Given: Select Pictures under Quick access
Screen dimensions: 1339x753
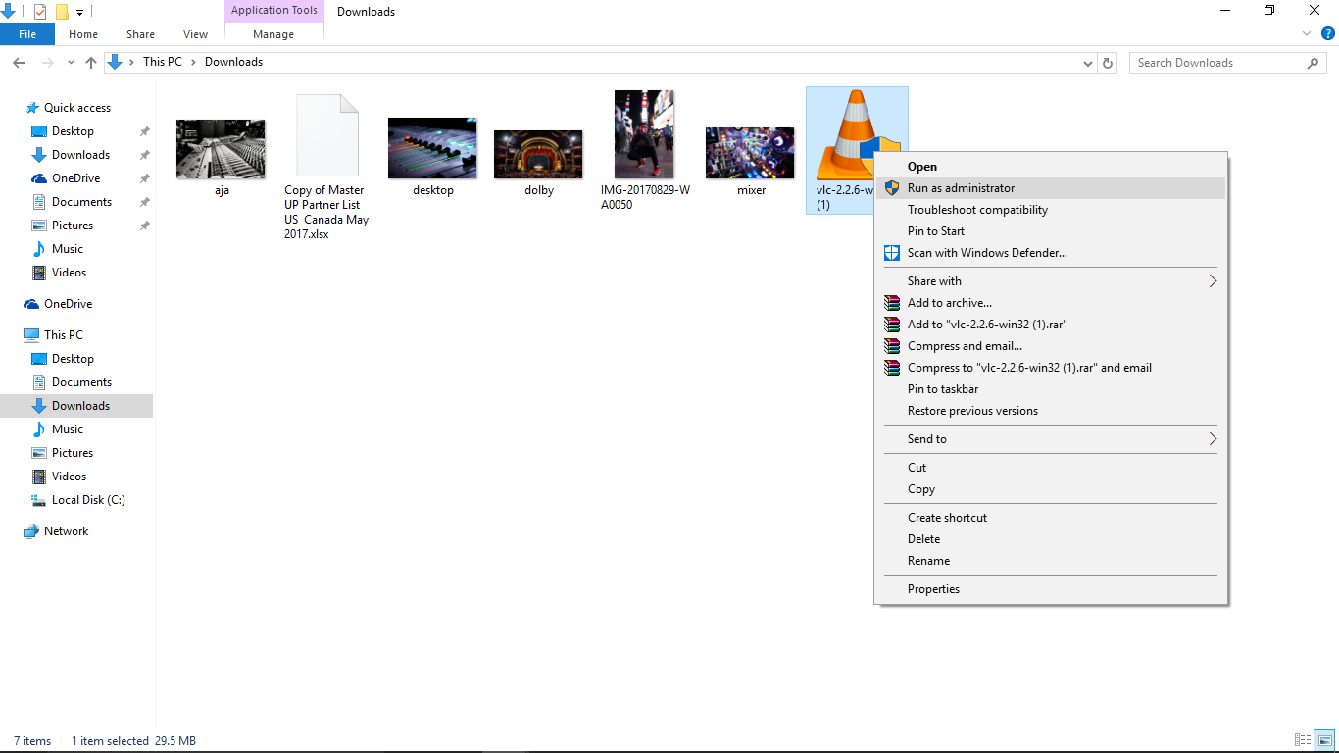Looking at the screenshot, I should pos(73,226).
